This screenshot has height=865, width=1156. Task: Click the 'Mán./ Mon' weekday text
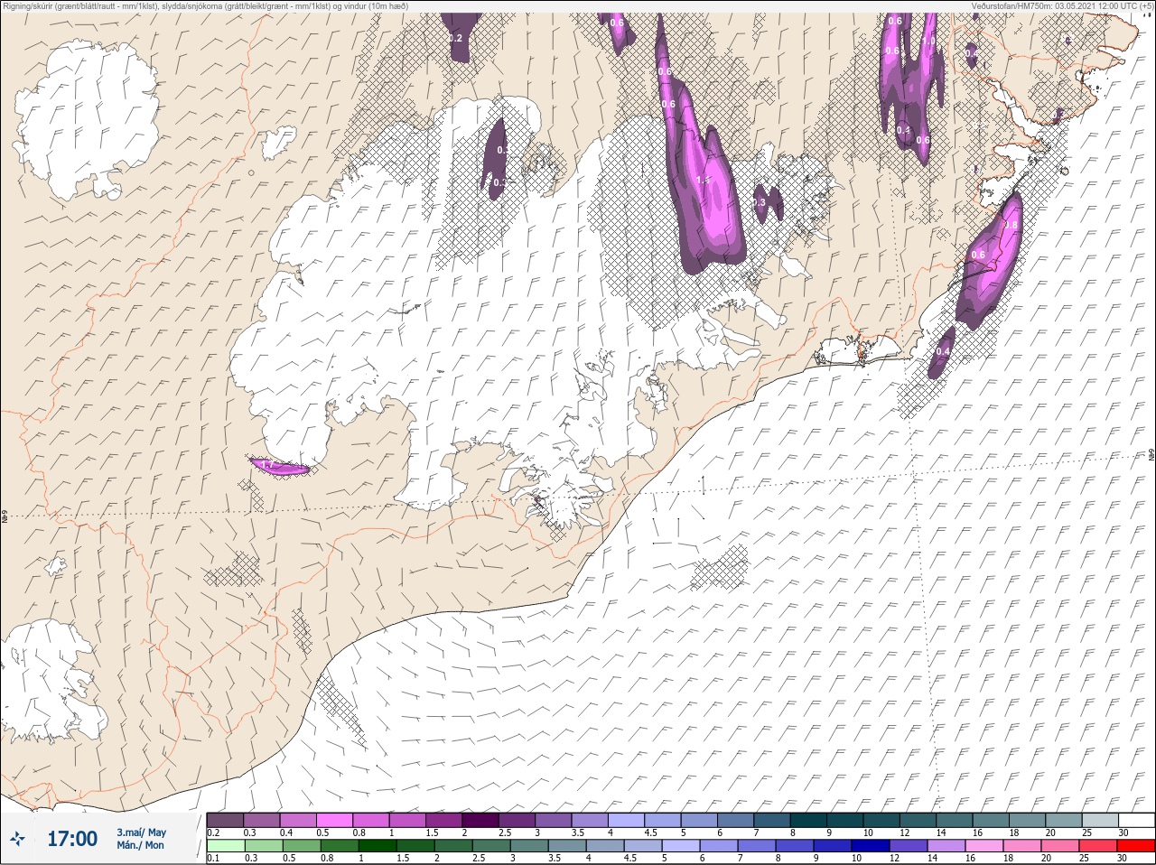pyautogui.click(x=141, y=846)
